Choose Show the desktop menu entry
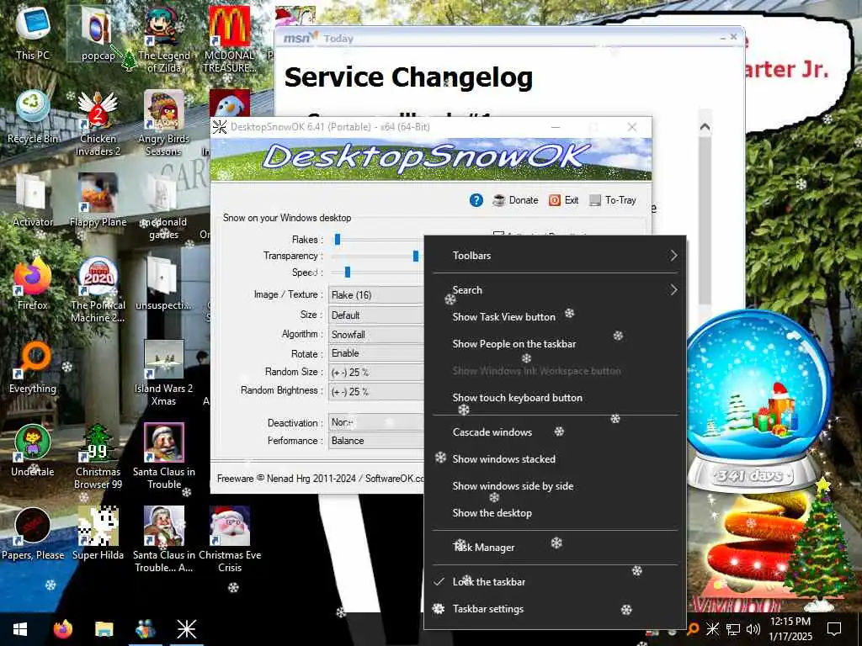This screenshot has width=862, height=646. coord(556,513)
